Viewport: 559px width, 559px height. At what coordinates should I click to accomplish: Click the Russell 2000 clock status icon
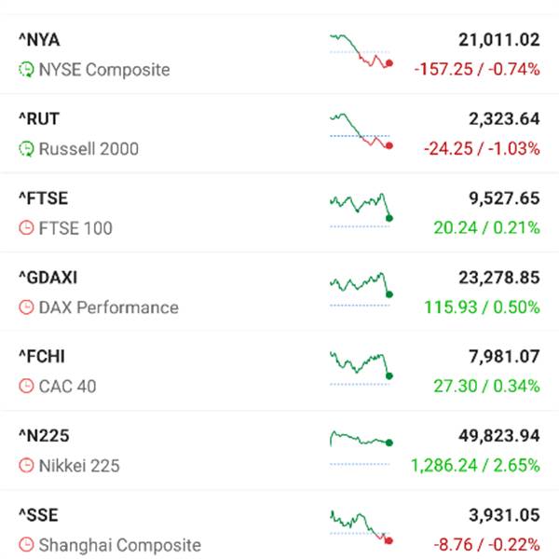click(26, 149)
